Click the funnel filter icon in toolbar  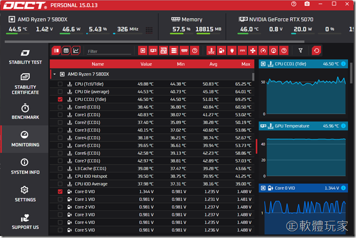click(300, 50)
